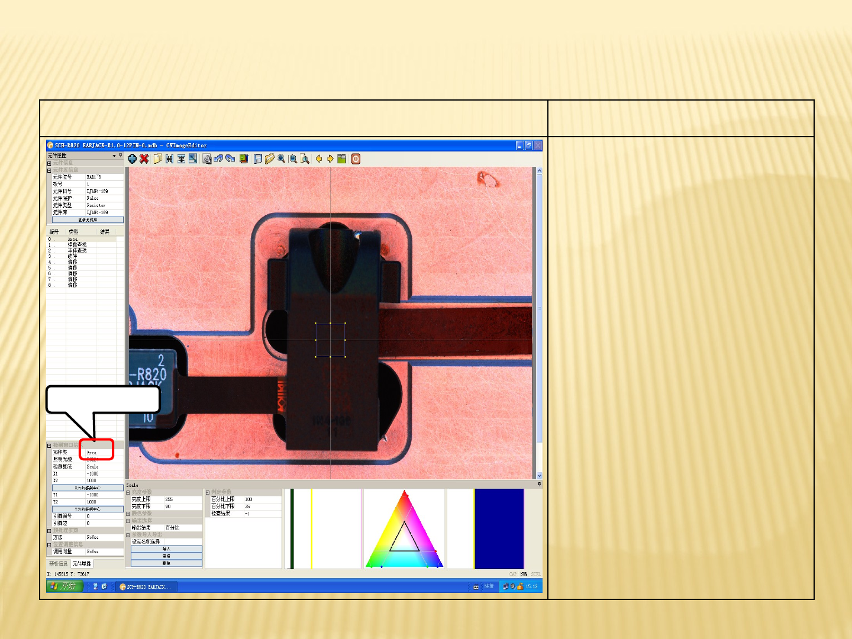Click the vertical align toolbar icon
The image size is (852, 639).
pyautogui.click(x=182, y=159)
